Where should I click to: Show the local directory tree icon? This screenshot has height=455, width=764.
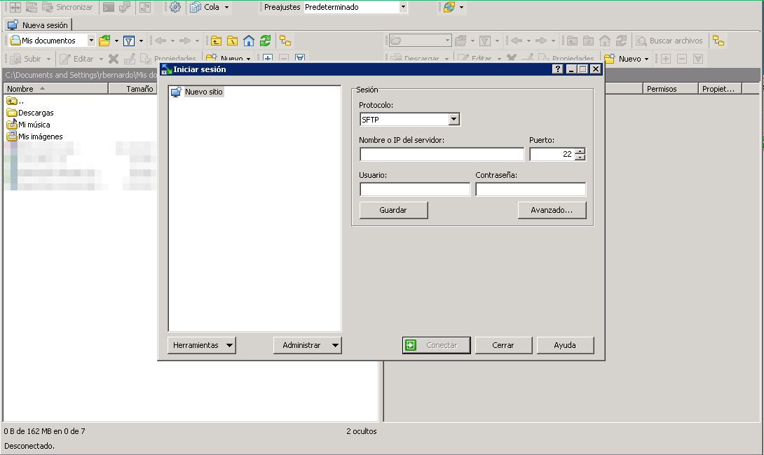tap(285, 41)
